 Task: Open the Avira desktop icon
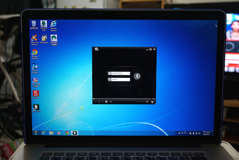36,95
